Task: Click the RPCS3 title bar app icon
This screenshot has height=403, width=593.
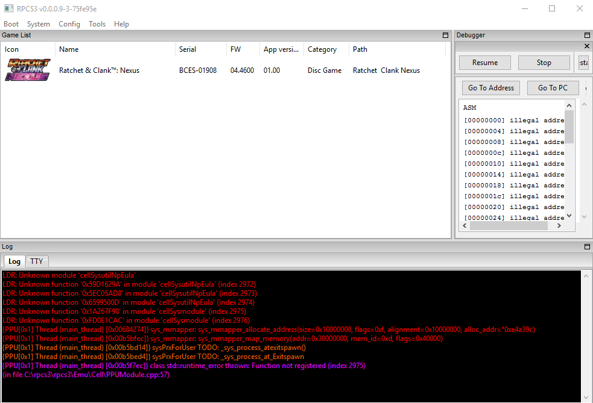Action: tap(7, 8)
